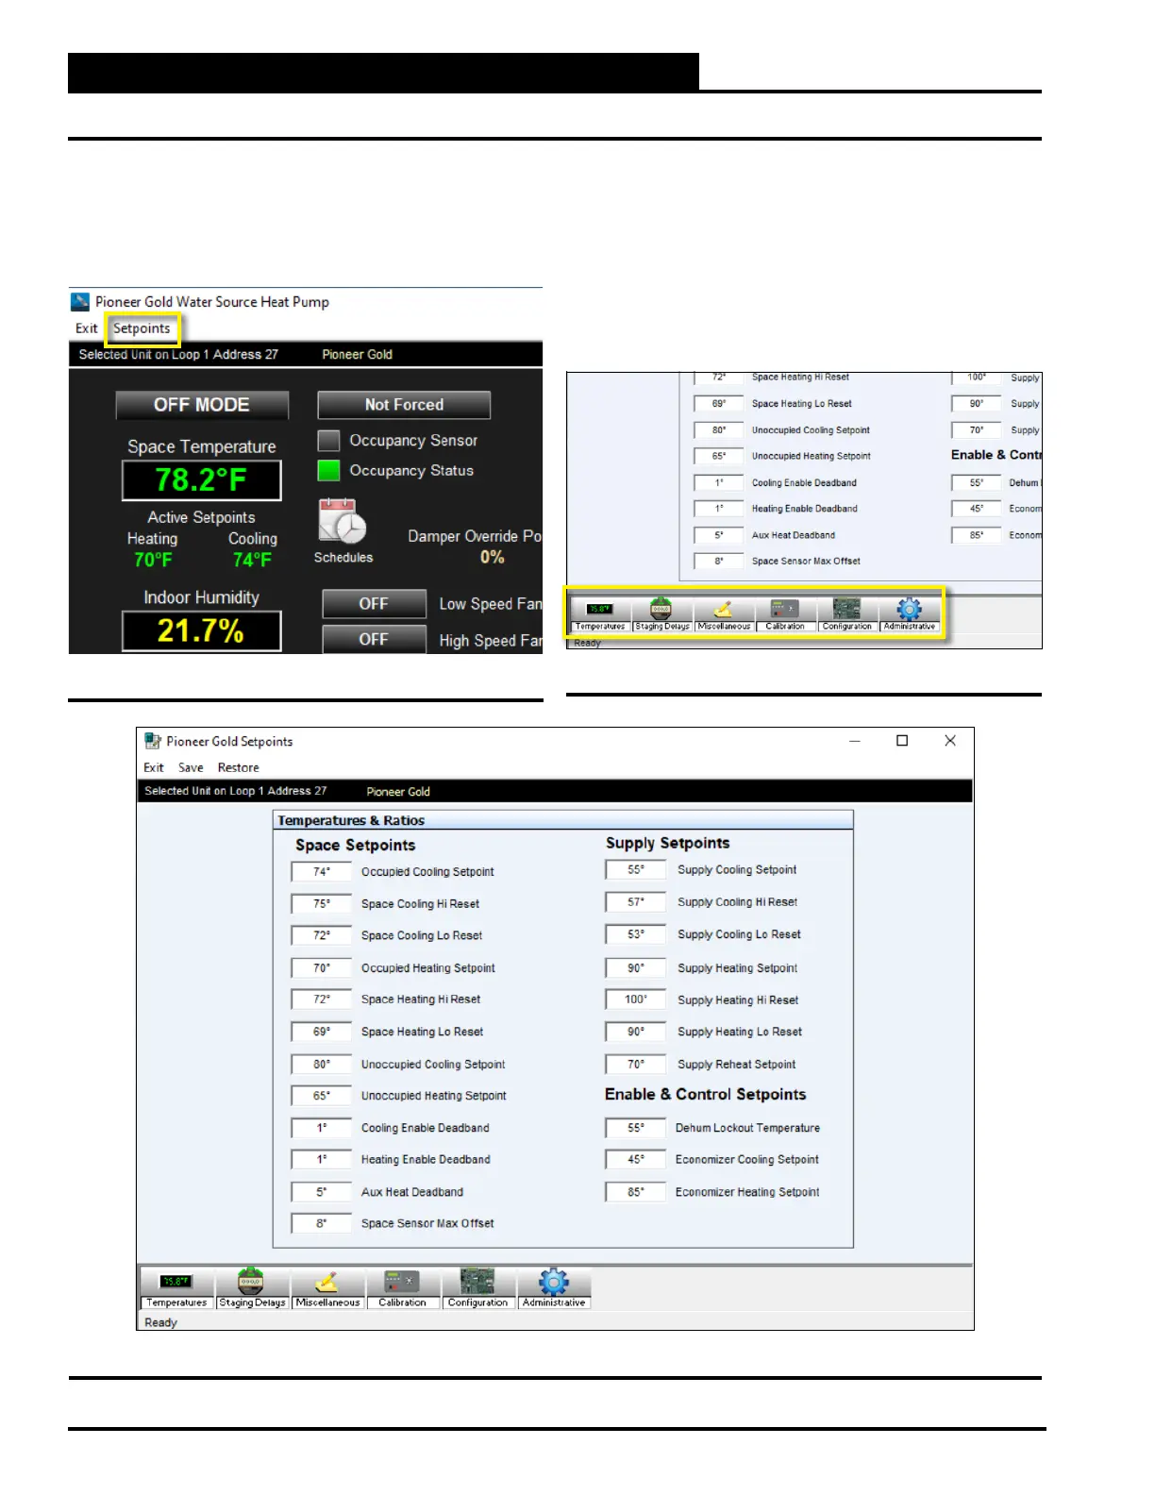Image resolution: width=1155 pixels, height=1495 pixels.
Task: Open the Schedules calendar clock icon
Action: coord(342,521)
